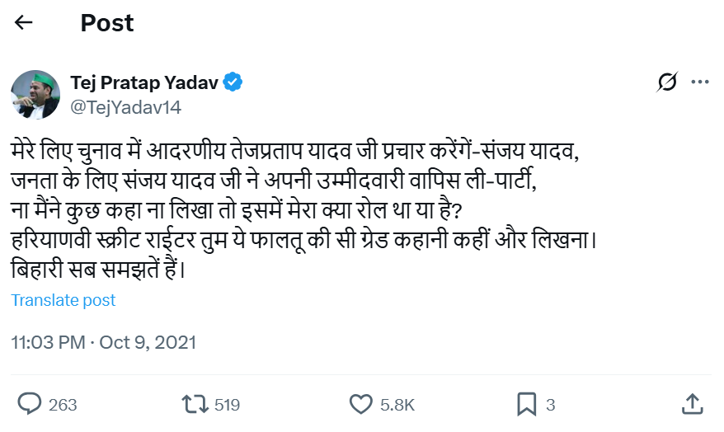Image resolution: width=724 pixels, height=432 pixels.
Task: Click the Tej Pratap Yadav display name
Action: pyautogui.click(x=145, y=82)
